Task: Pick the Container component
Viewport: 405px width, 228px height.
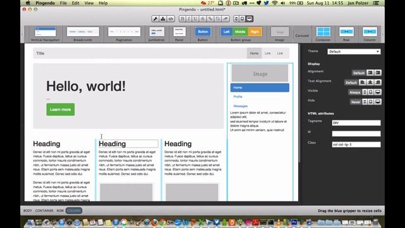Action: tap(323, 34)
